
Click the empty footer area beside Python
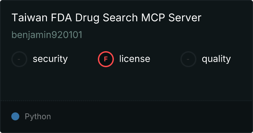coord(150,117)
